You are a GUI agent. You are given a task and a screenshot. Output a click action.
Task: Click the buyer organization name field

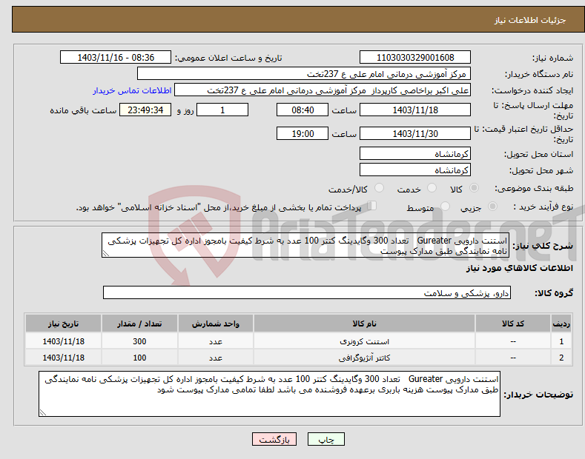point(304,74)
